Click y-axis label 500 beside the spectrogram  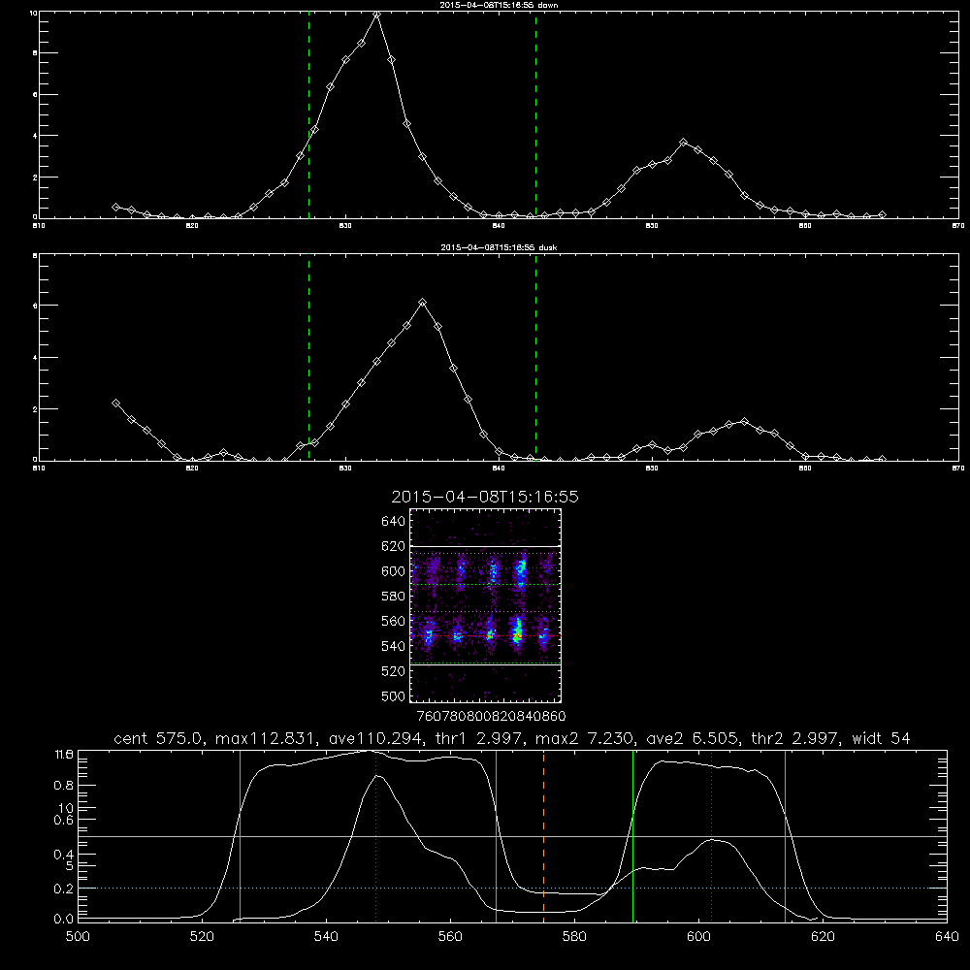point(394,695)
